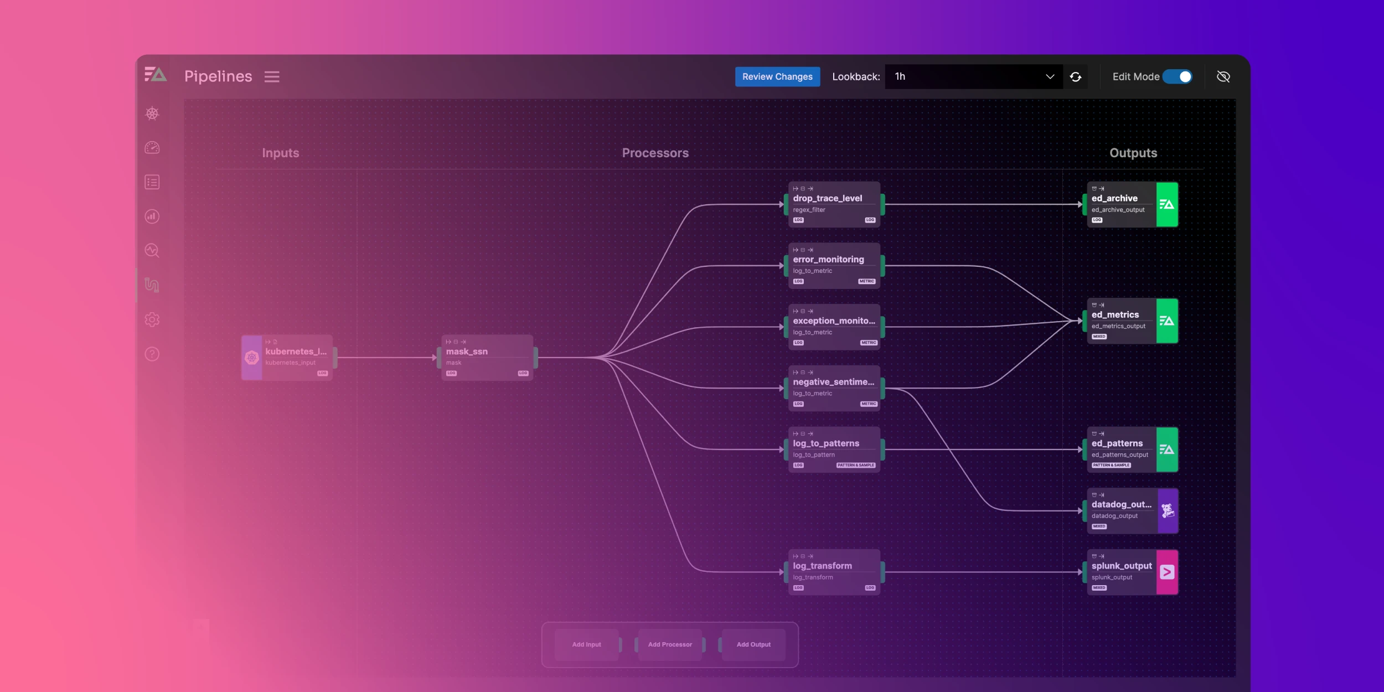Click the Edge Delta logo top left
The width and height of the screenshot is (1384, 692).
[156, 75]
